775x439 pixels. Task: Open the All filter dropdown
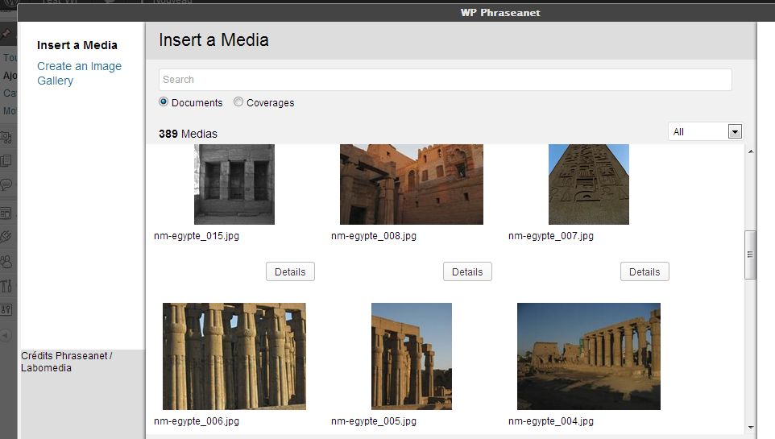(705, 131)
